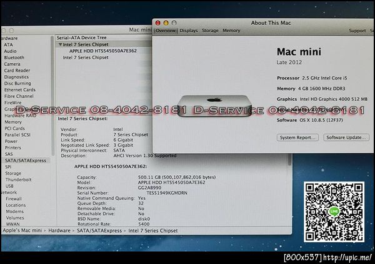
Task: Select Audio in the hardware sidebar
Action: pyautogui.click(x=10, y=51)
